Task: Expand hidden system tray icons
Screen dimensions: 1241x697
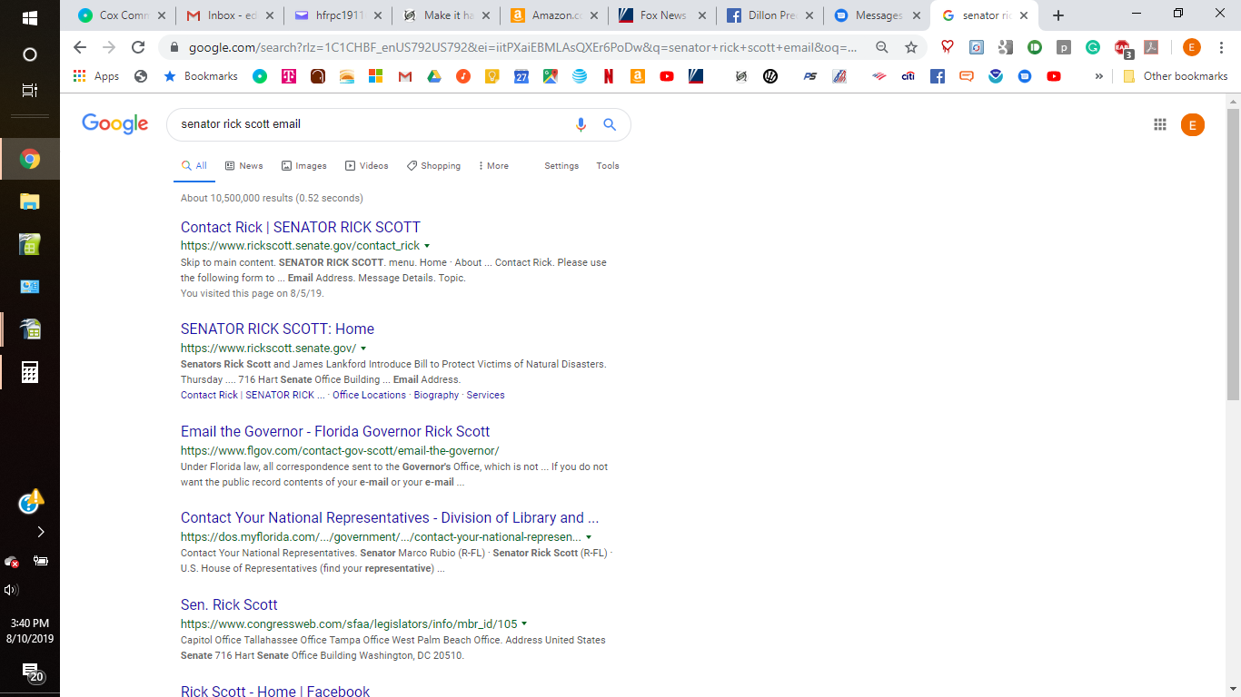Action: coord(40,532)
